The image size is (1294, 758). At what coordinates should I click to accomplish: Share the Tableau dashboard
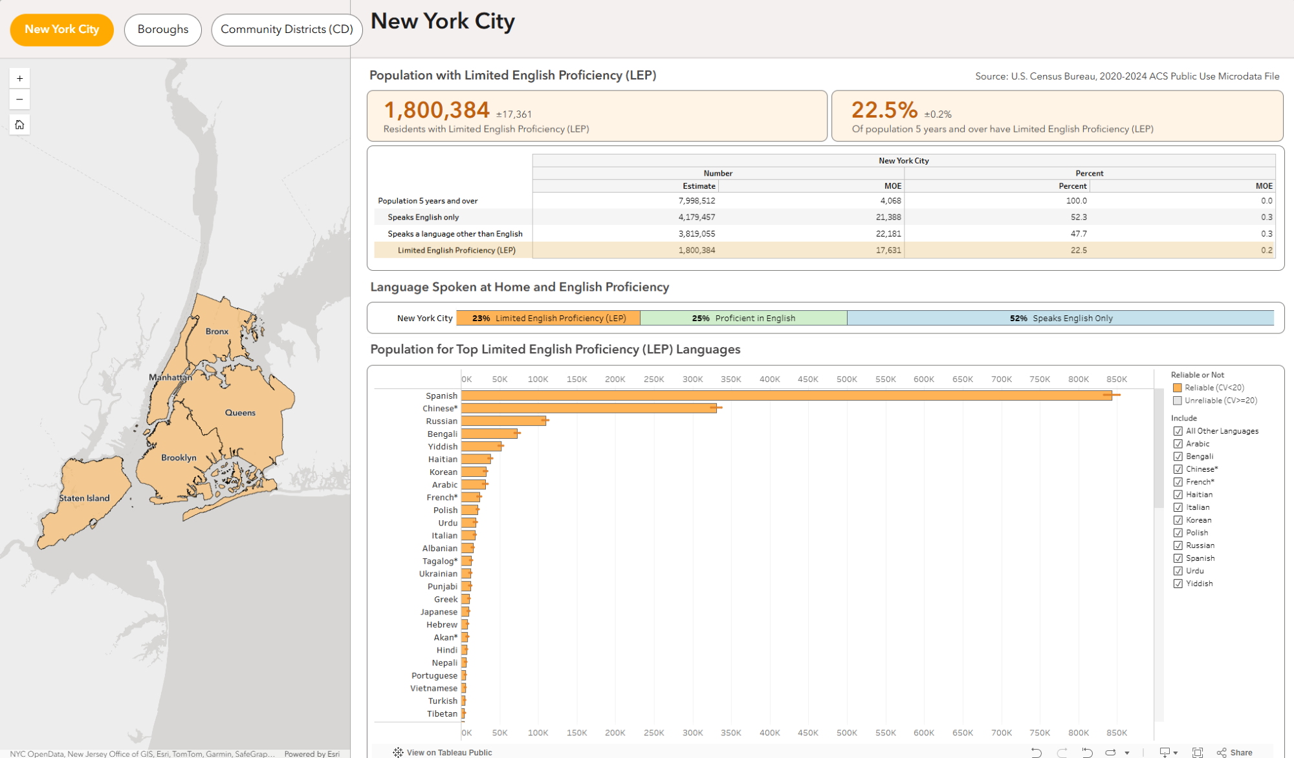pos(1234,752)
